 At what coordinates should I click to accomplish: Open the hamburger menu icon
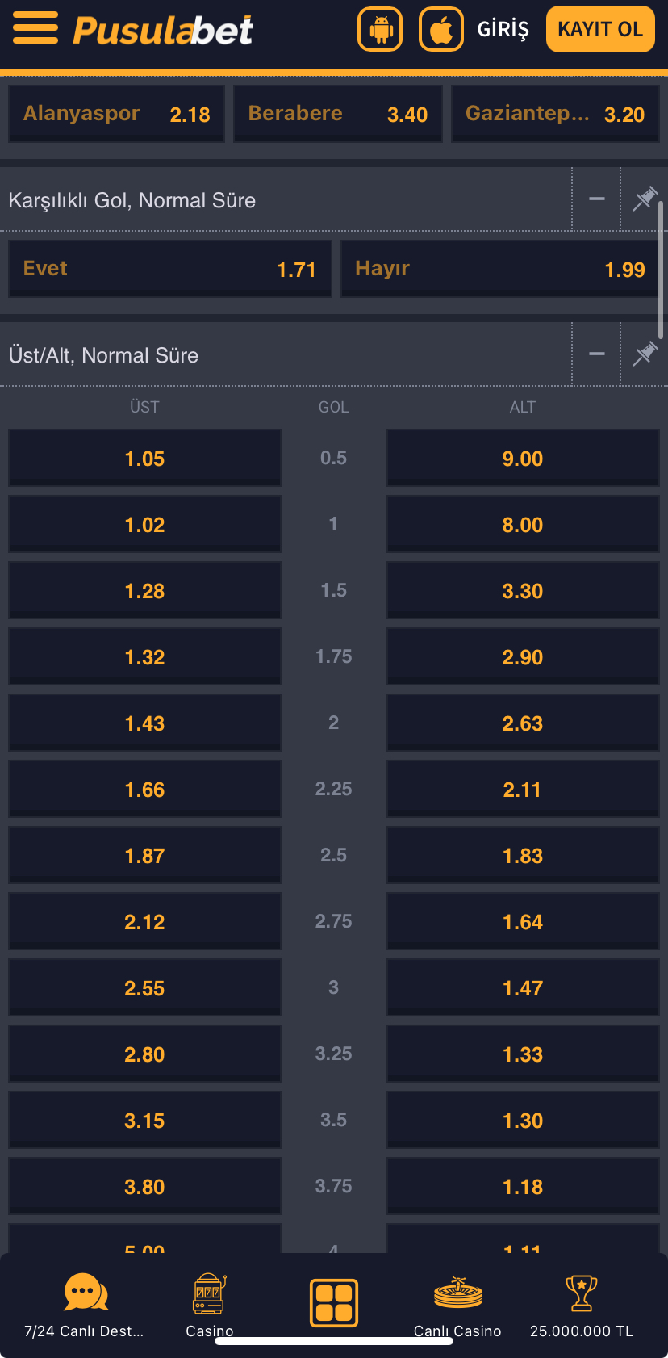(x=35, y=29)
